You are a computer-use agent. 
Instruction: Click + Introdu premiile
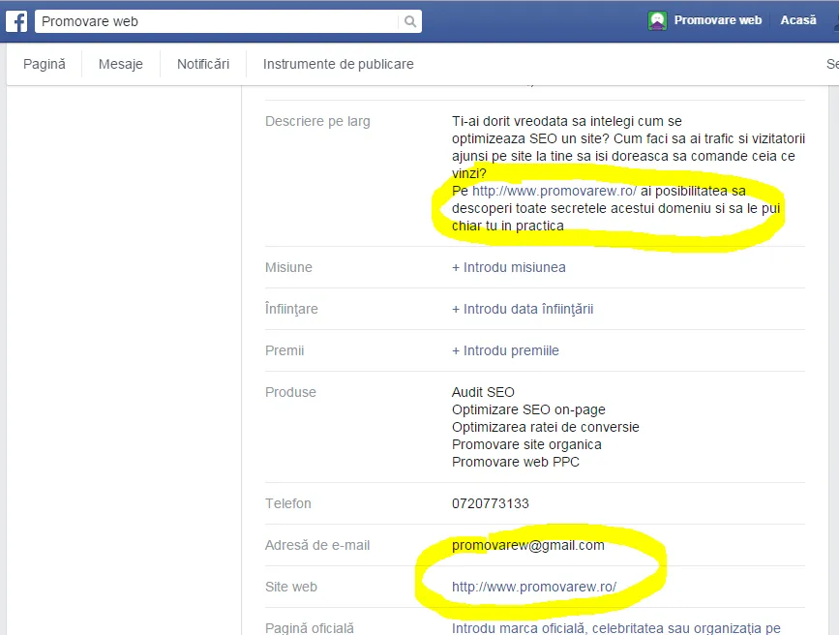(506, 350)
